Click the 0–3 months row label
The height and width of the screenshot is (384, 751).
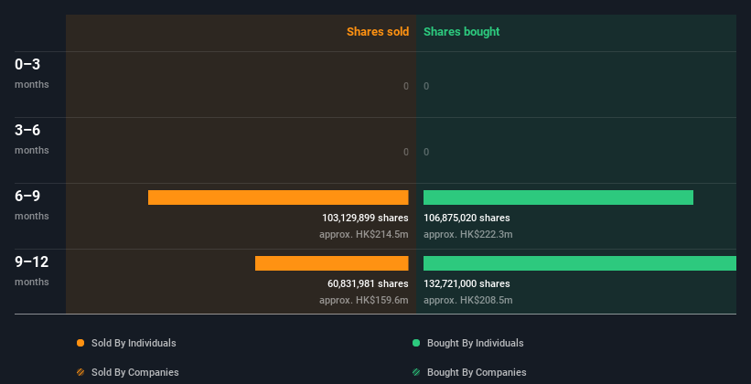(x=32, y=73)
